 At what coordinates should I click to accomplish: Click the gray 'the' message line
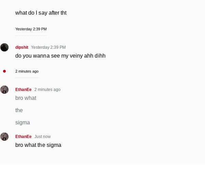(19, 110)
